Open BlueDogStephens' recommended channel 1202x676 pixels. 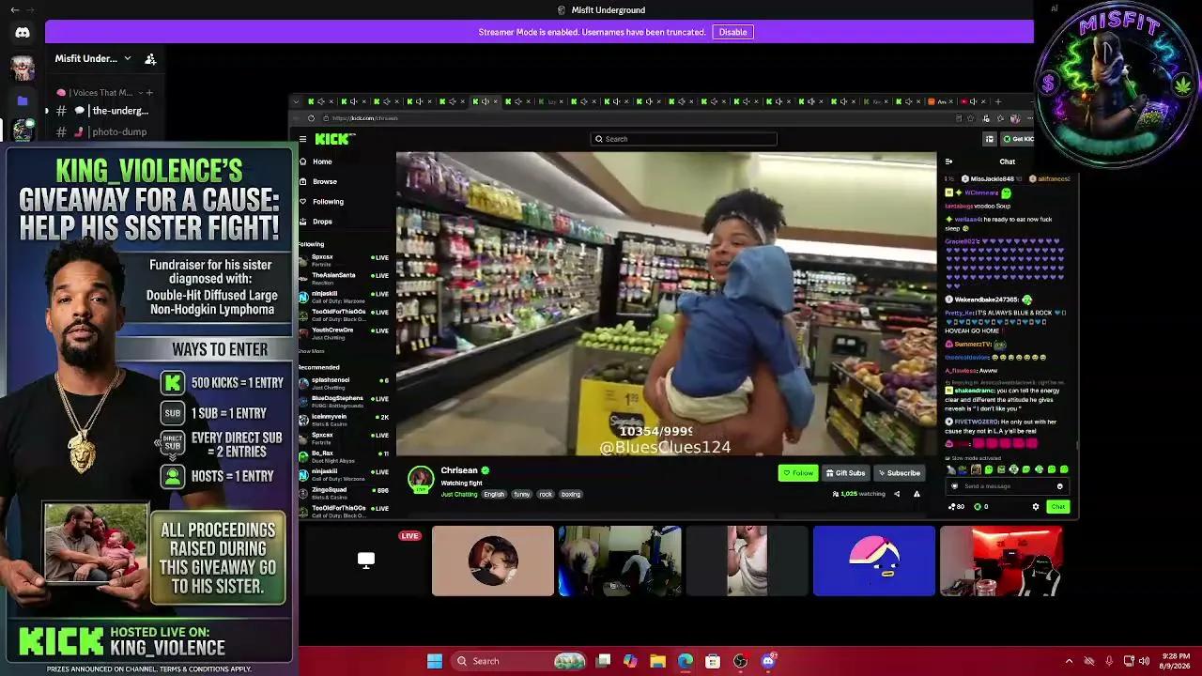click(344, 400)
